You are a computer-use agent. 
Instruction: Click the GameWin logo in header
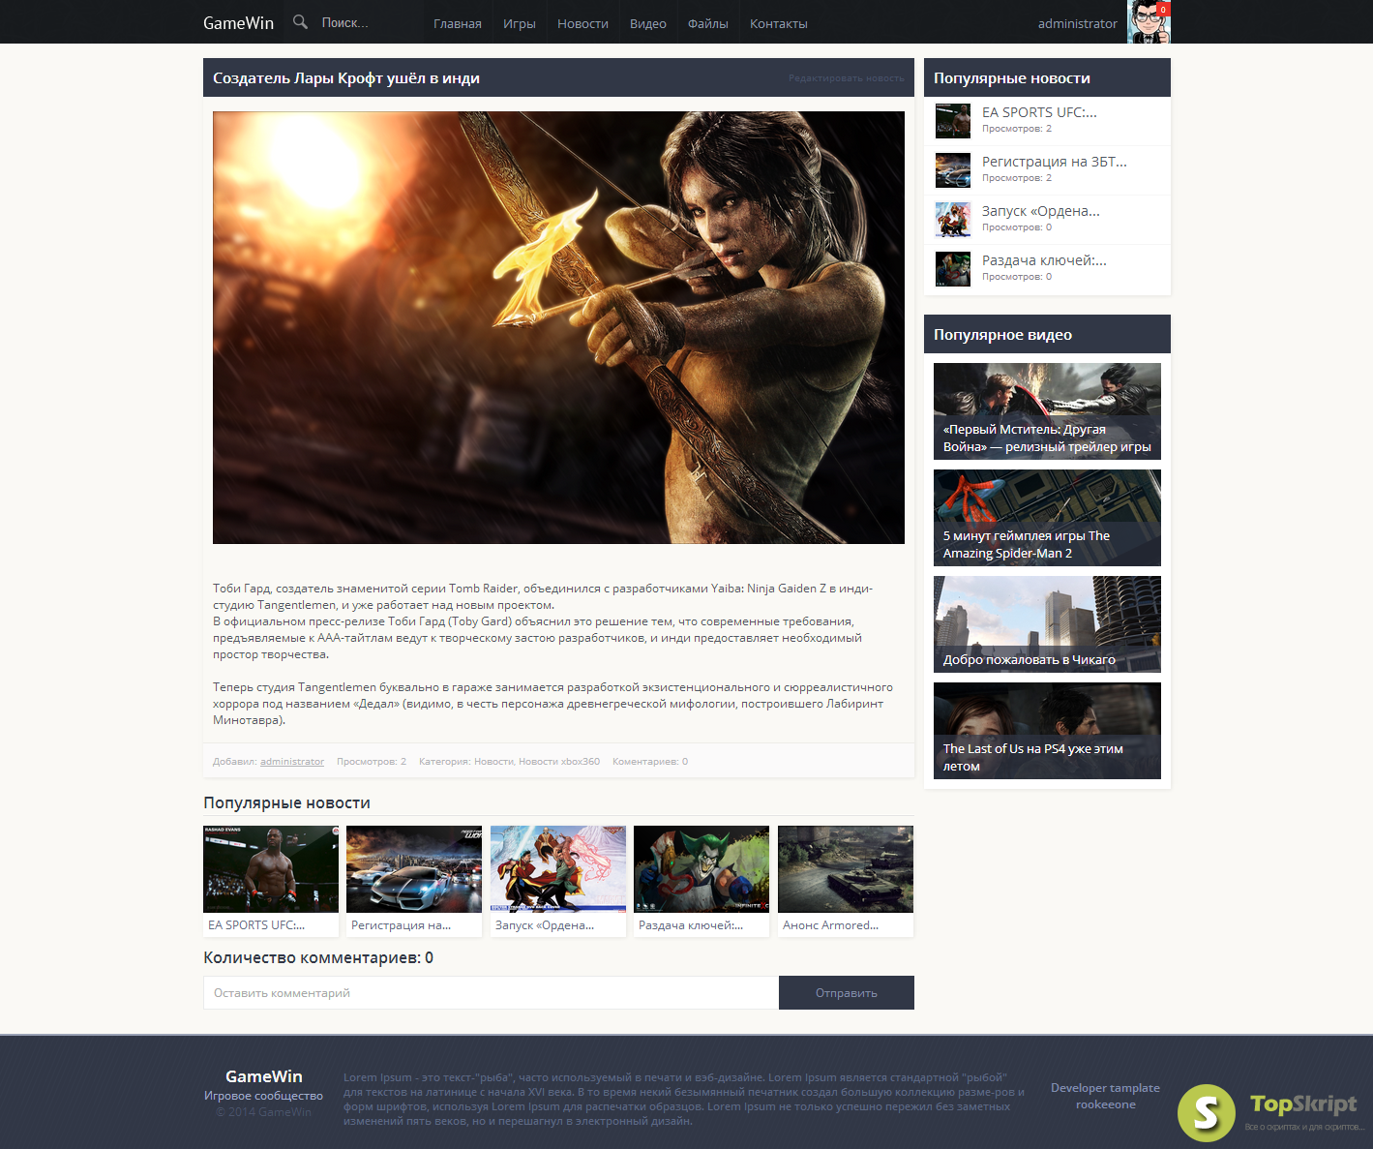pyautogui.click(x=238, y=22)
